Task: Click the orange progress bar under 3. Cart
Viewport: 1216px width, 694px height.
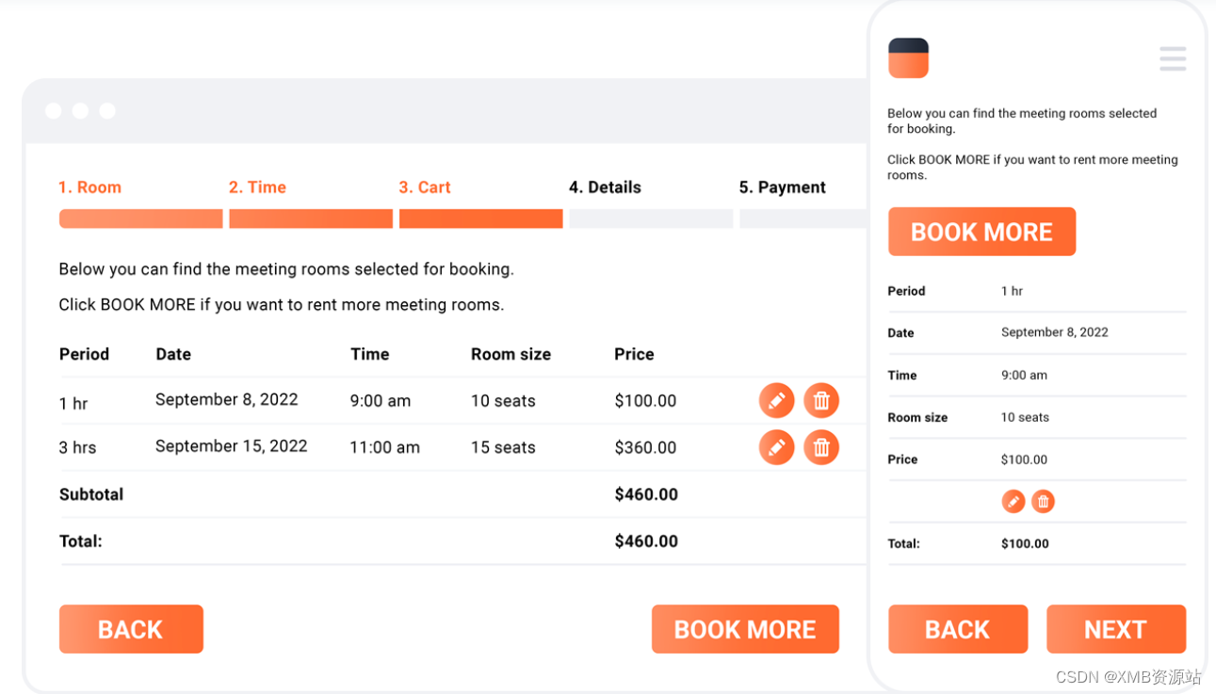Action: pos(480,218)
